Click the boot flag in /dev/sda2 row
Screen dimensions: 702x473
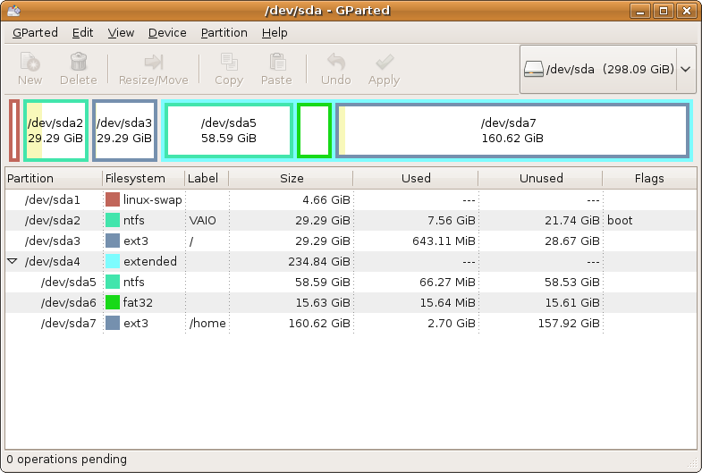pyautogui.click(x=620, y=220)
